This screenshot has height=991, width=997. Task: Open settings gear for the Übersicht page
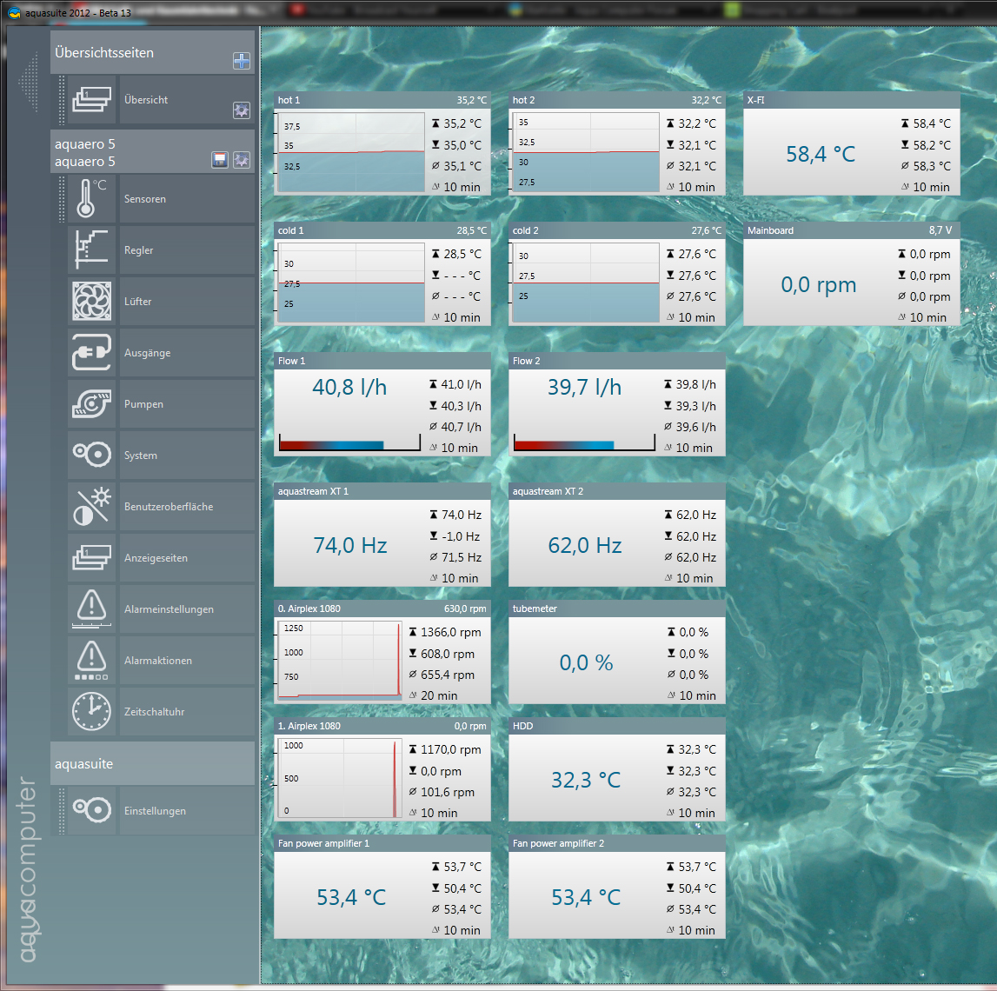pos(242,110)
